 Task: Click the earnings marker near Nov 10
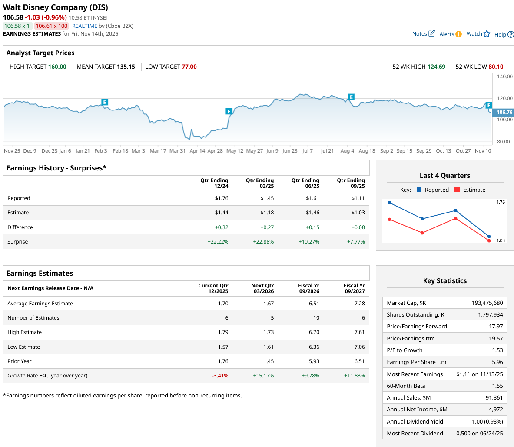click(489, 105)
